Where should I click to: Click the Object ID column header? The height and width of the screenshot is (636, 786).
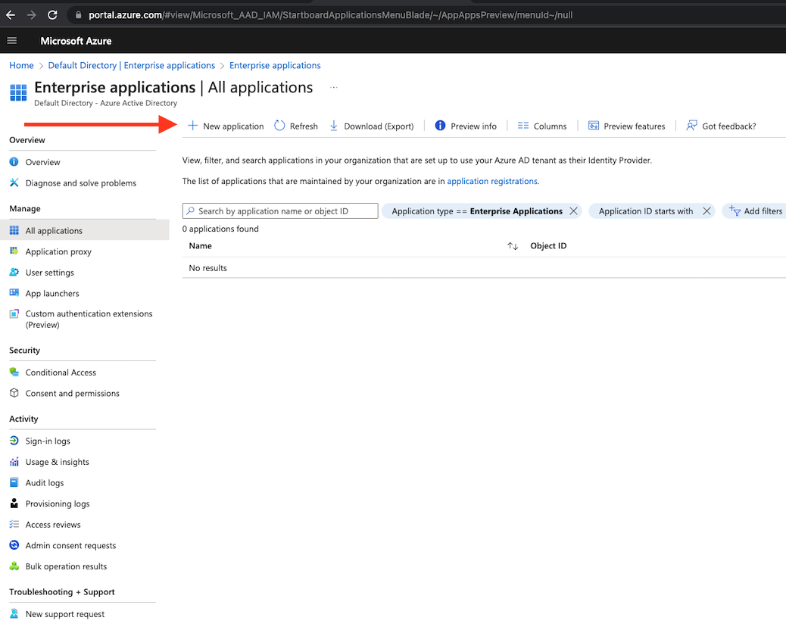tap(548, 245)
